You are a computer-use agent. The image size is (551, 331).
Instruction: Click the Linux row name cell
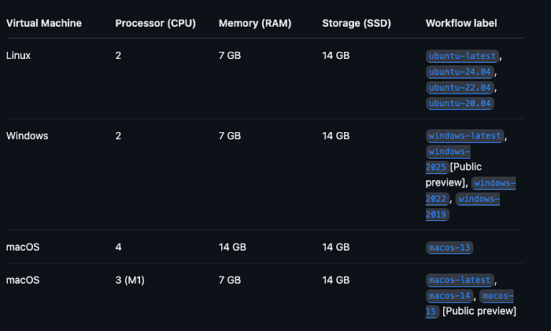(19, 57)
